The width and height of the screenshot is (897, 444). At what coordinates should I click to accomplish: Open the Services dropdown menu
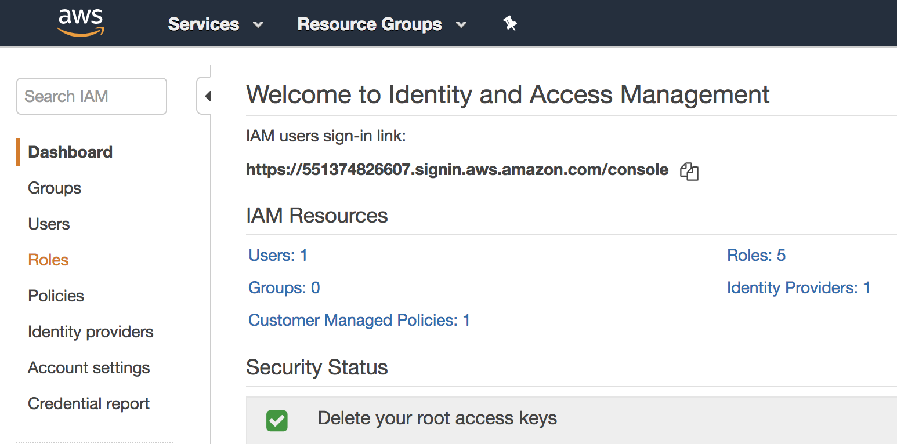216,24
